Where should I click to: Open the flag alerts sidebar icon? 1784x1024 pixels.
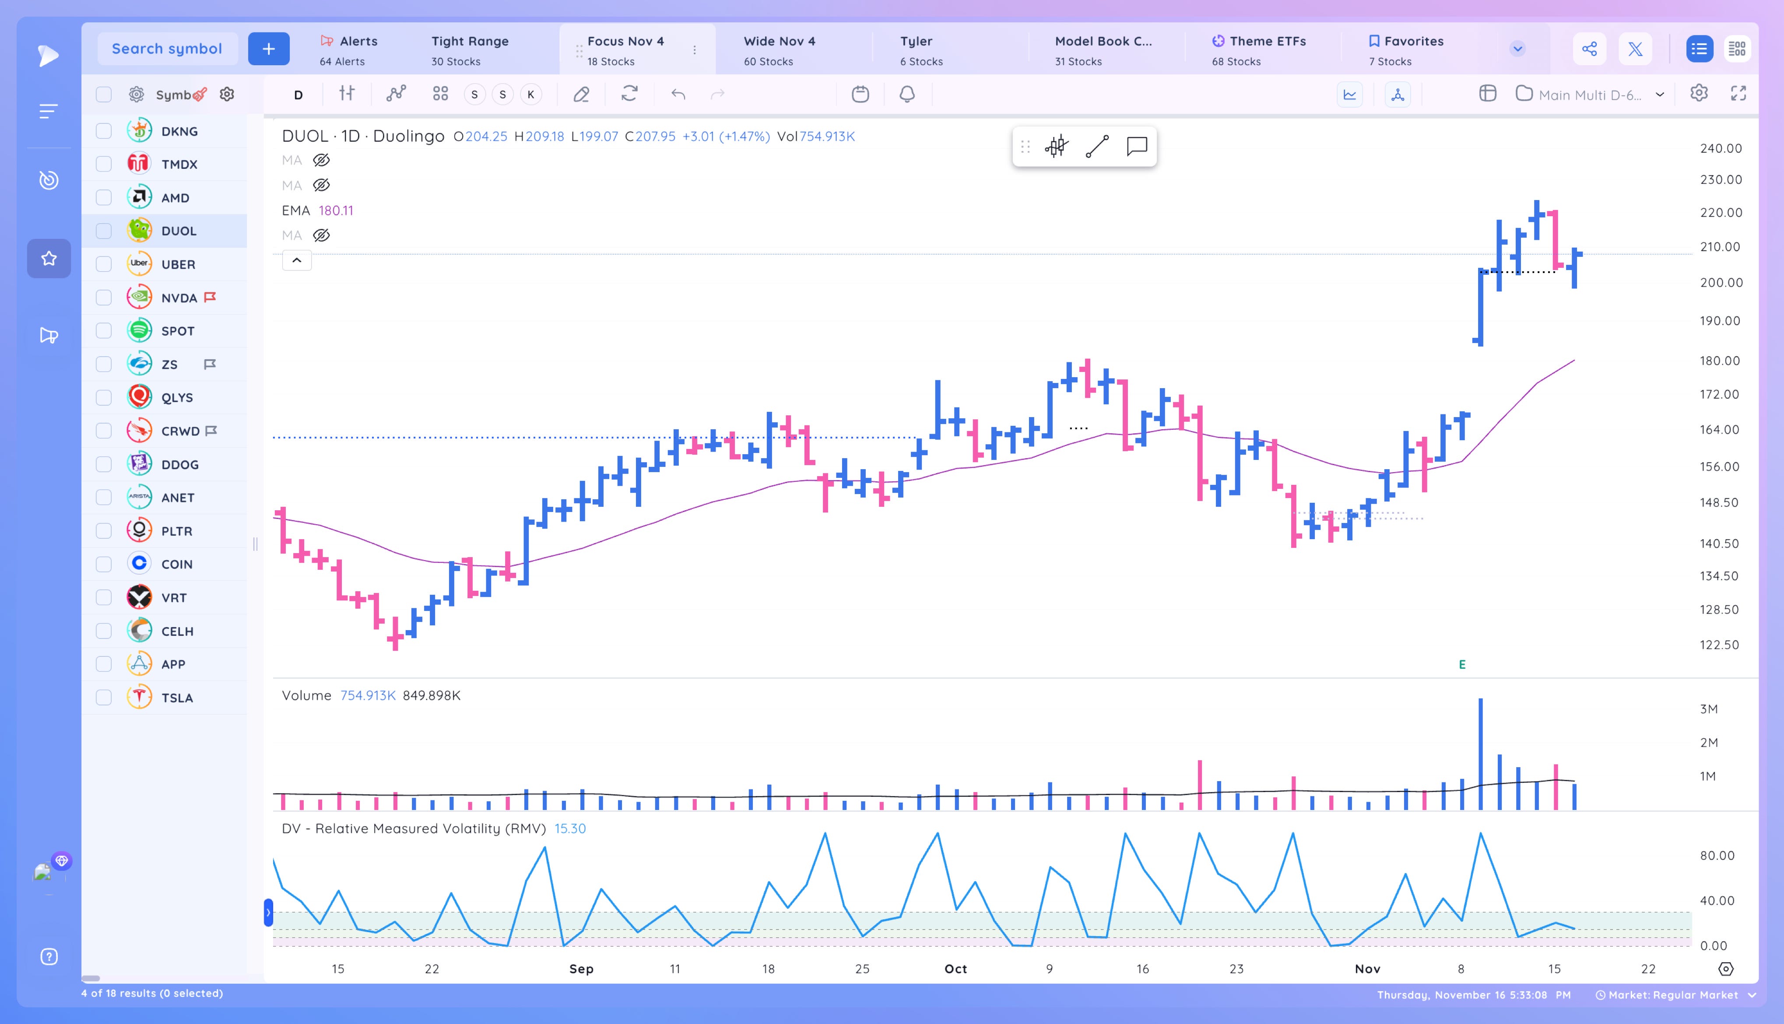coord(49,336)
